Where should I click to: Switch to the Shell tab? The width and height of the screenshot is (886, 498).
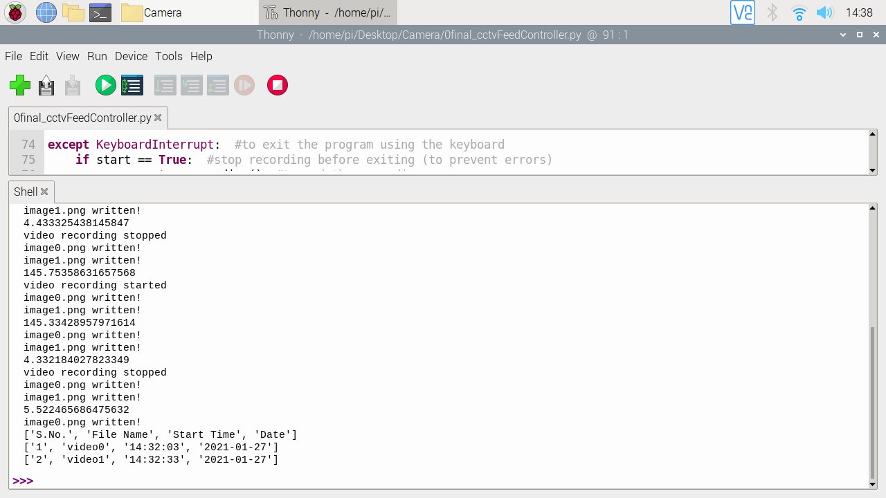coord(26,192)
